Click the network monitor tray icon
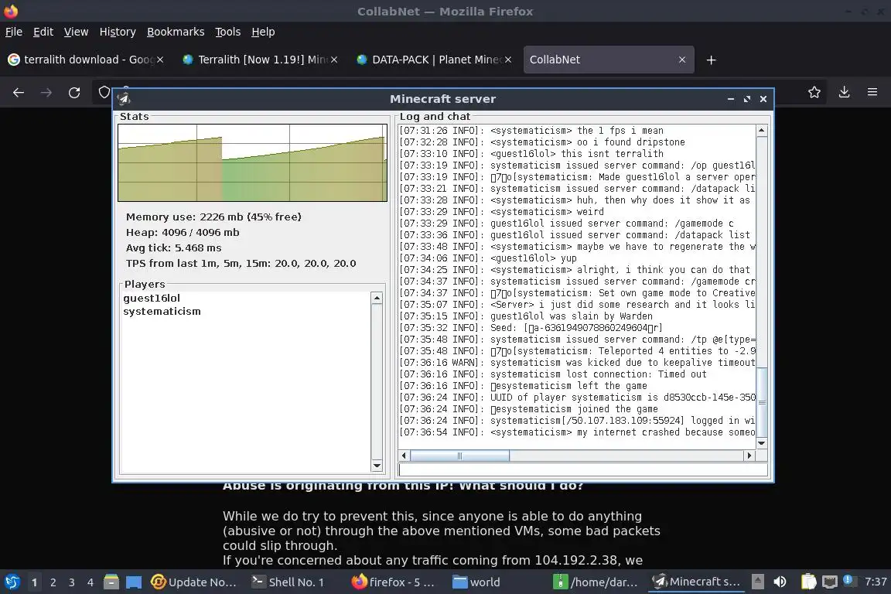891x594 pixels. coord(830,582)
